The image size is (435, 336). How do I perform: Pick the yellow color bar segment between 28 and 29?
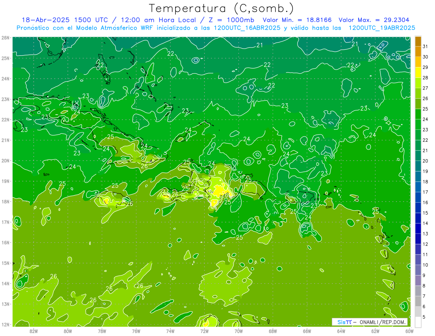(x=418, y=72)
